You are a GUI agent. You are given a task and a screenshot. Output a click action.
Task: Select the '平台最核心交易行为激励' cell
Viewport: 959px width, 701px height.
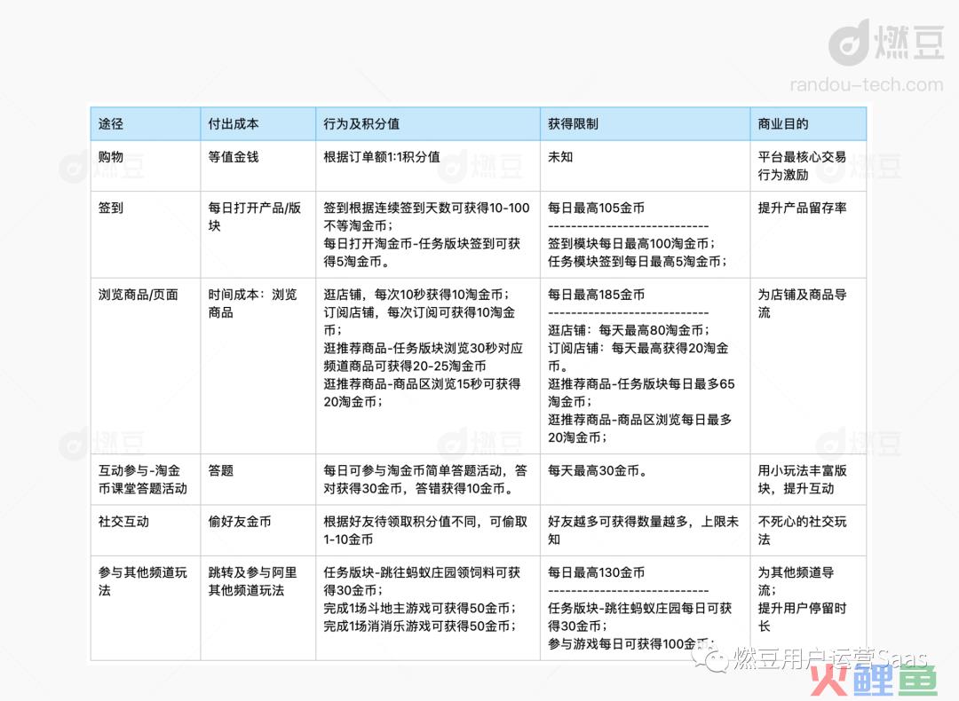coord(809,166)
